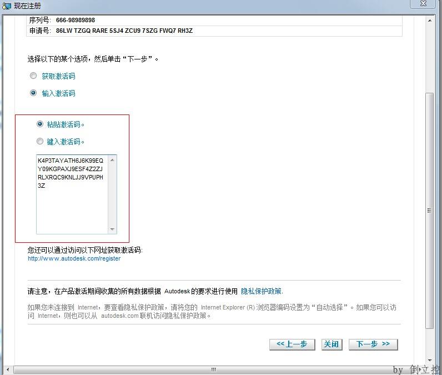Click the 关闭 button
Image resolution: width=442 pixels, height=375 pixels.
tap(332, 344)
